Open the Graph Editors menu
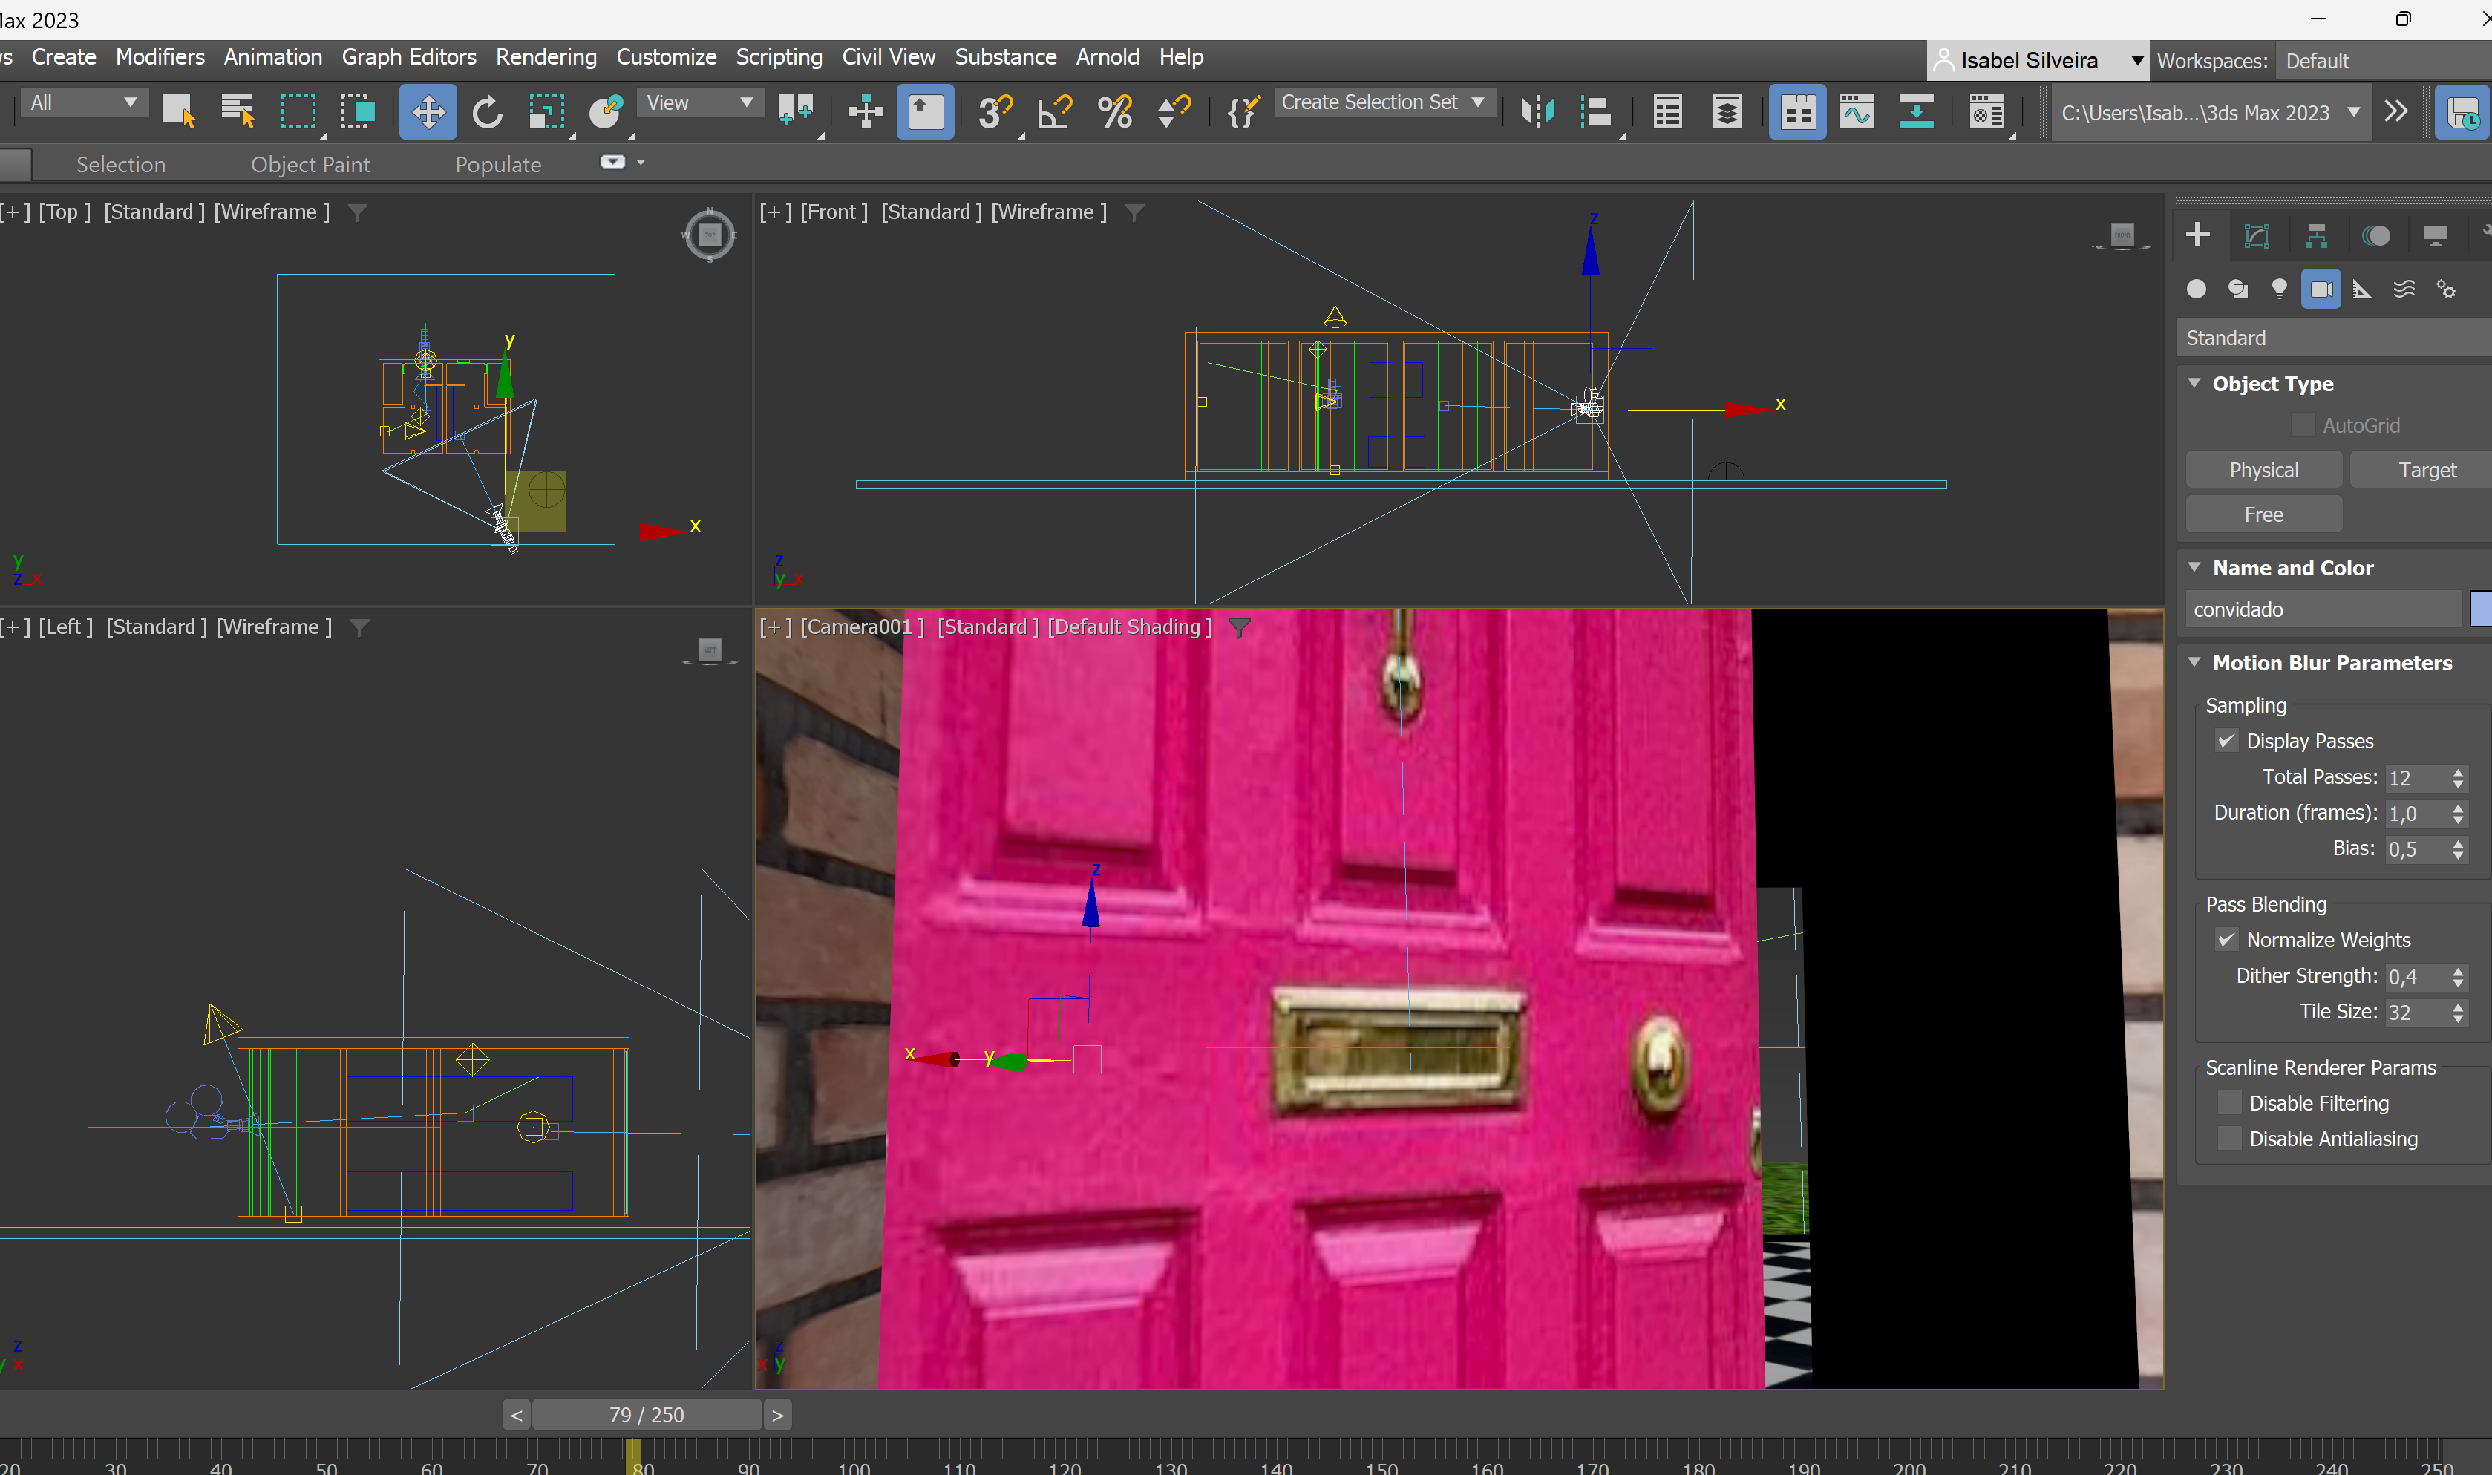This screenshot has width=2492, height=1475. (408, 56)
